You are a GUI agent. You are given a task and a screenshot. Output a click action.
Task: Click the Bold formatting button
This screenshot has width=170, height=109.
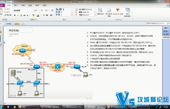14,15
